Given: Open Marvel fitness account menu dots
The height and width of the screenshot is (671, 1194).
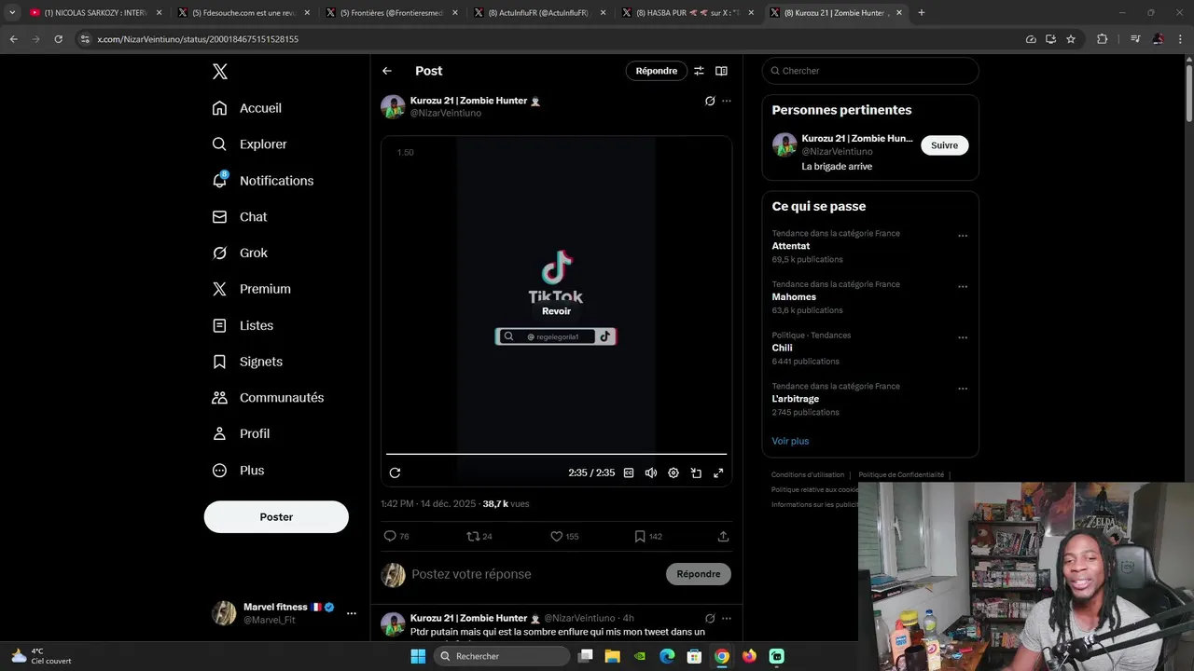Looking at the screenshot, I should (352, 613).
